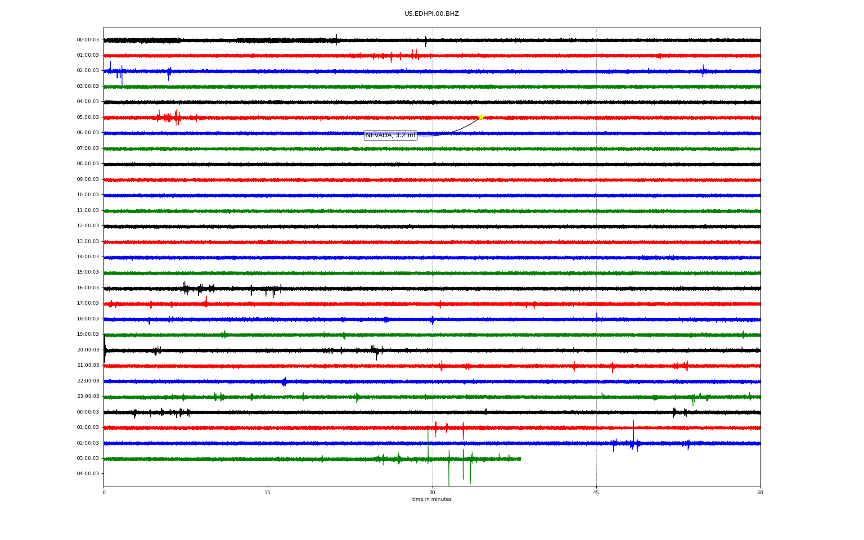
Task: Click the yellow star earthquake marker
Action: pos(481,117)
